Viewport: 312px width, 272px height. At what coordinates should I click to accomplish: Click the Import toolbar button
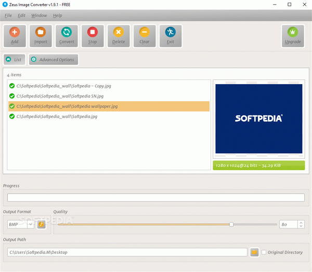pos(41,36)
